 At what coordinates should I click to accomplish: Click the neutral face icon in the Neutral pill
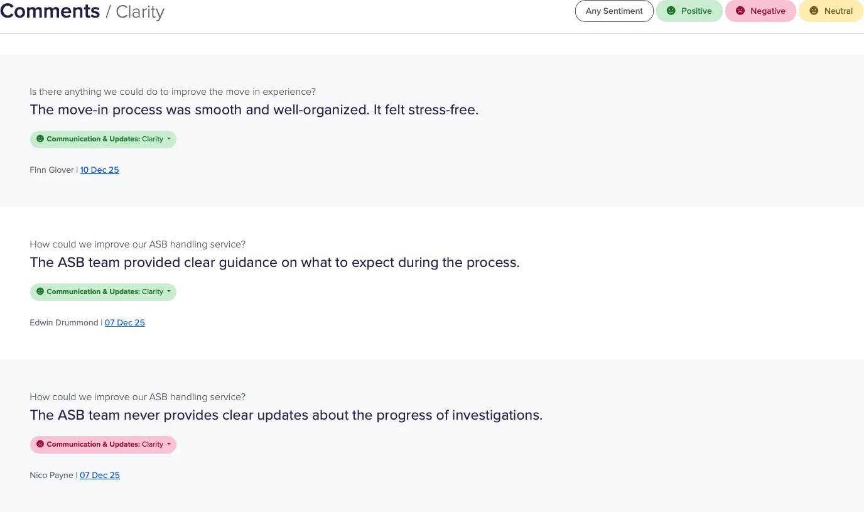[813, 11]
